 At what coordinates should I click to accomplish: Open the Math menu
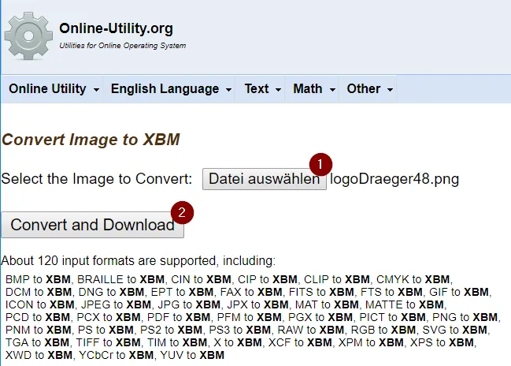pyautogui.click(x=307, y=89)
